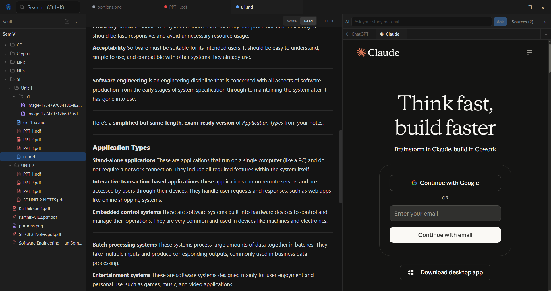The height and width of the screenshot is (291, 551).
Task: Open Sources (2)
Action: (x=522, y=22)
